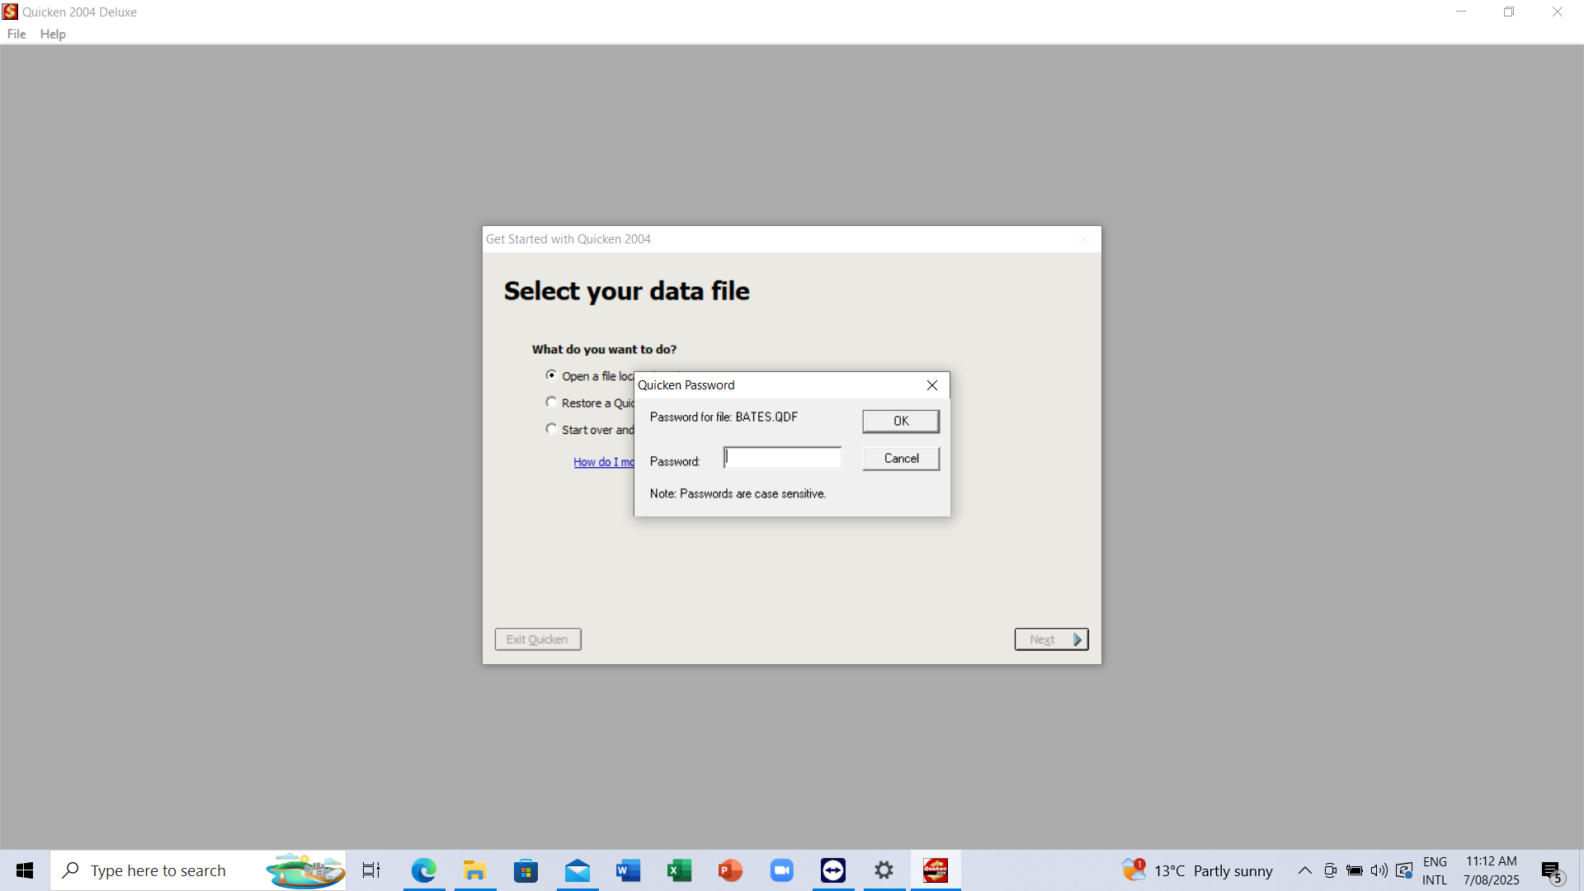Cancel the Quicken Password dialog
This screenshot has width=1584, height=891.
point(901,459)
